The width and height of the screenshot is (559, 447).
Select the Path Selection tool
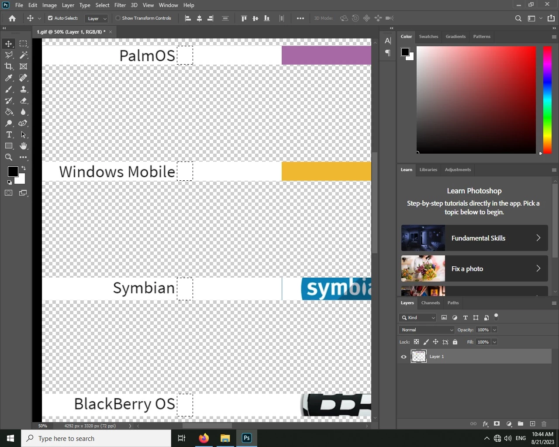pos(23,134)
